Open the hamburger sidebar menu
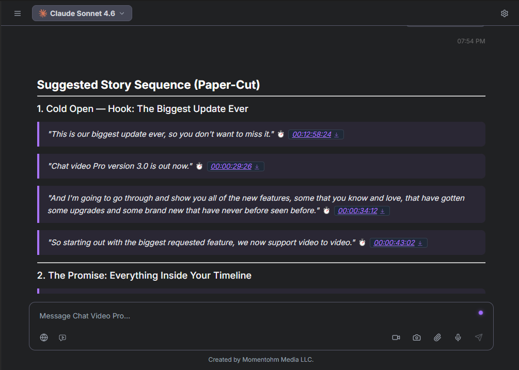 18,13
